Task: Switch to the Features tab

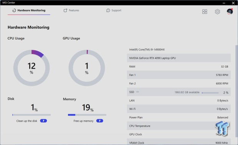Action: click(x=71, y=10)
